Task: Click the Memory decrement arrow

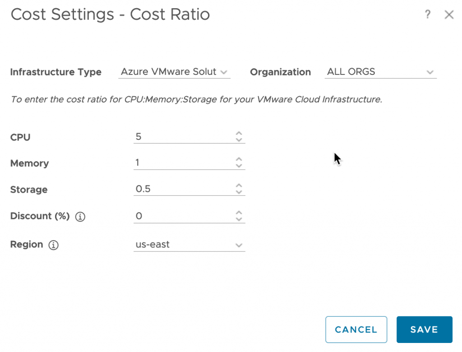Action: 239,165
